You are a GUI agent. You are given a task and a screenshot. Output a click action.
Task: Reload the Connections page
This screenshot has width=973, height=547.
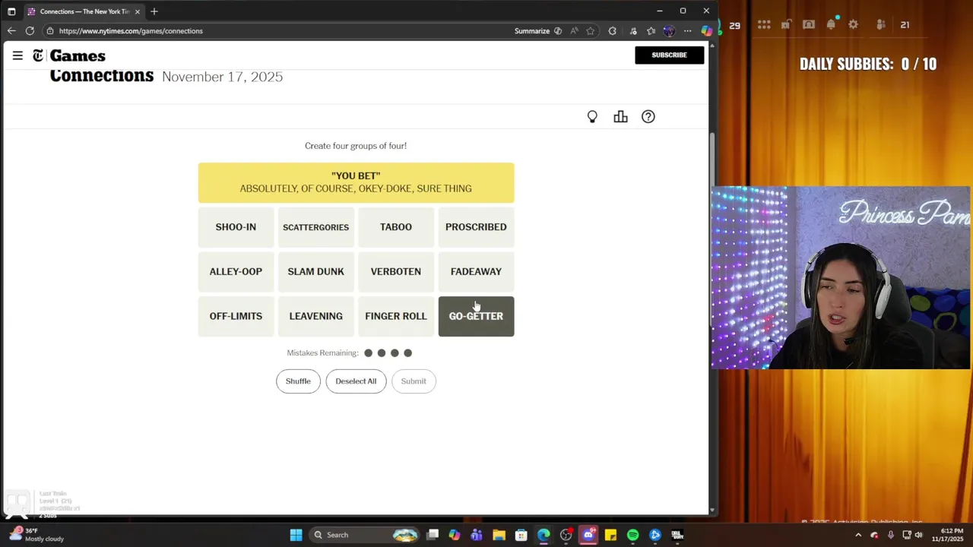(x=30, y=31)
